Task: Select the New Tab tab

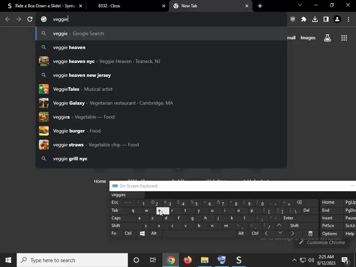Action: pyautogui.click(x=210, y=6)
